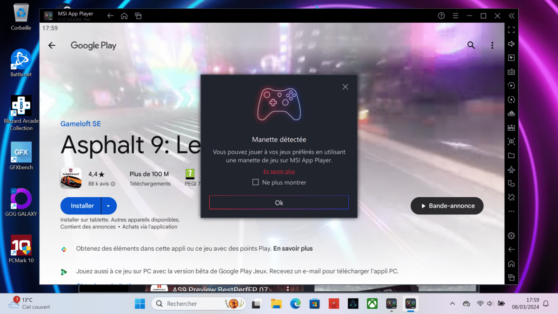Viewport: 558px width, 314px height.
Task: Click the Android back arrow in sidebar
Action: (511, 250)
